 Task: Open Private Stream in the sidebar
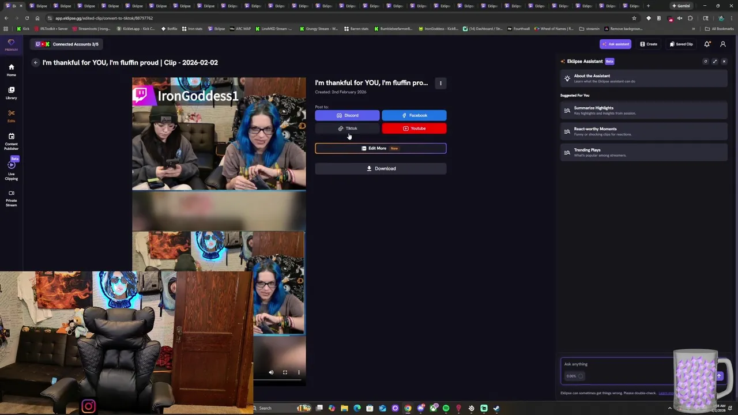tap(11, 198)
